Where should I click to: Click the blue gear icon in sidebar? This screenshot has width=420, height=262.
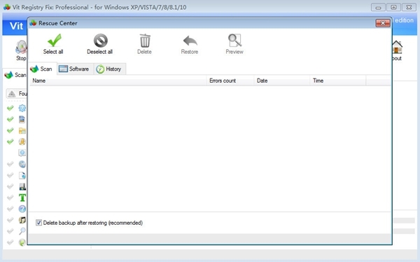22,108
